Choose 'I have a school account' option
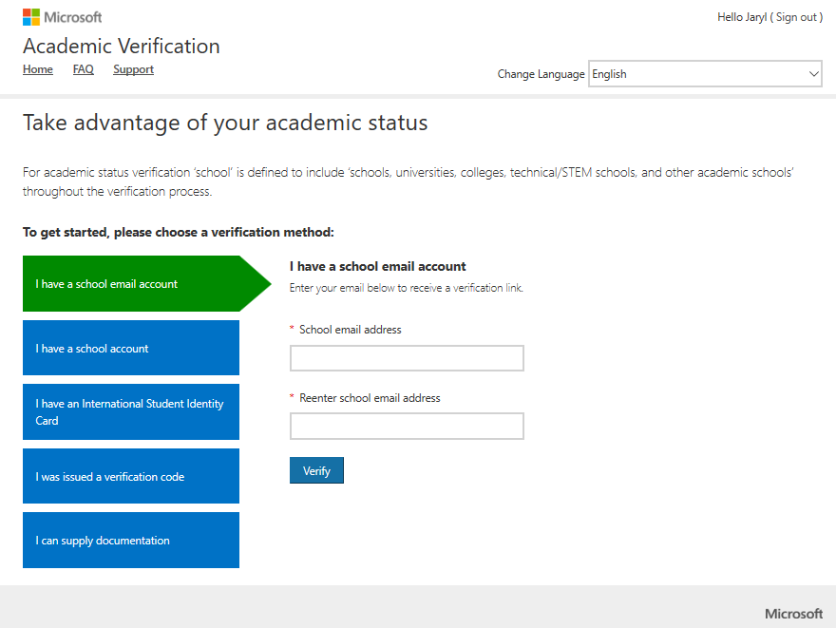This screenshot has width=836, height=628. [x=131, y=348]
